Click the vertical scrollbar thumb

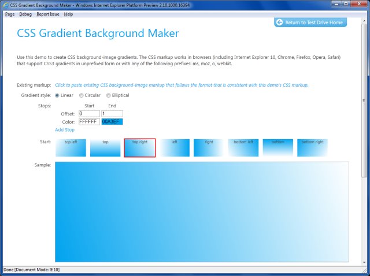click(x=364, y=101)
